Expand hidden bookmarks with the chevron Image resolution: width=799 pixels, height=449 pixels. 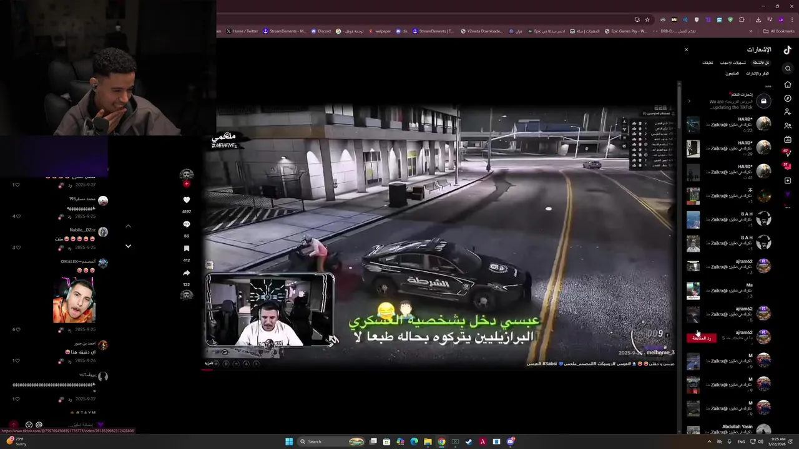[751, 31]
